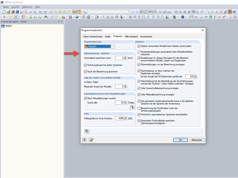238x178 pixels.
Task: Click the edit comment notepad icon in dialog
Action: (x=91, y=140)
